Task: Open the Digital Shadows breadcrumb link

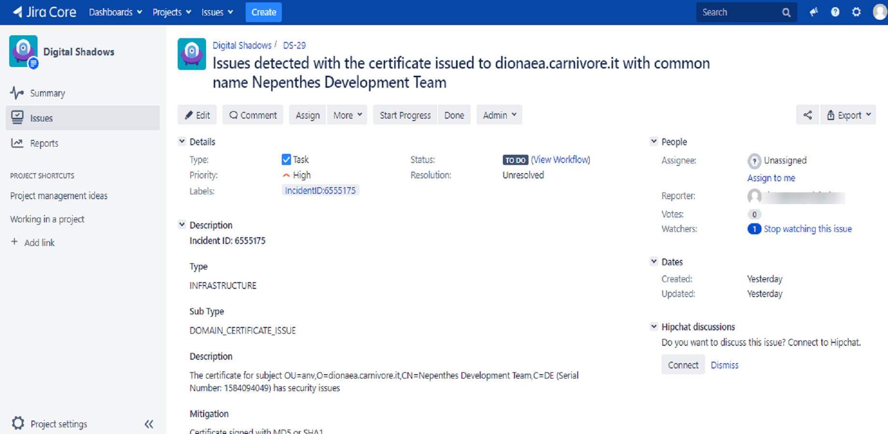Action: pos(242,45)
